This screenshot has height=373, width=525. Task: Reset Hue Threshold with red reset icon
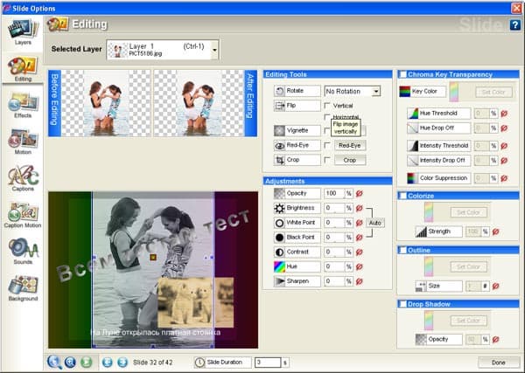504,114
